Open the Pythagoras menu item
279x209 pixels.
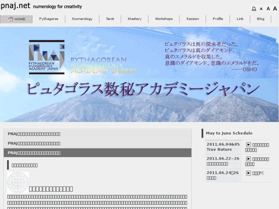tap(49, 19)
